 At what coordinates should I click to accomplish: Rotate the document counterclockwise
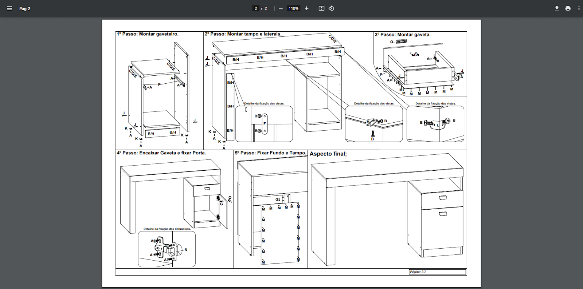pyautogui.click(x=331, y=8)
